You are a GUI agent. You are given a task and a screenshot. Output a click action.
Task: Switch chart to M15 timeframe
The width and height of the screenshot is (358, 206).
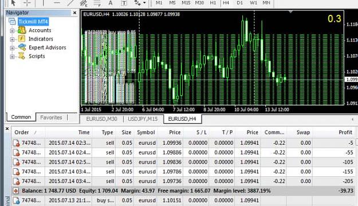(186, 3)
